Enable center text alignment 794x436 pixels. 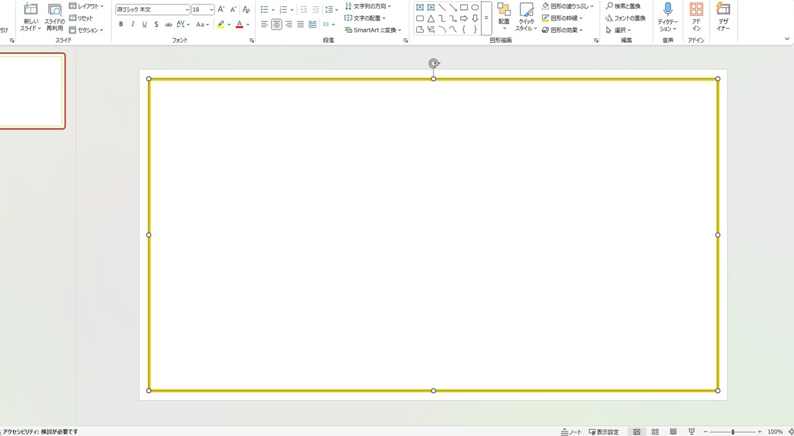[x=277, y=24]
